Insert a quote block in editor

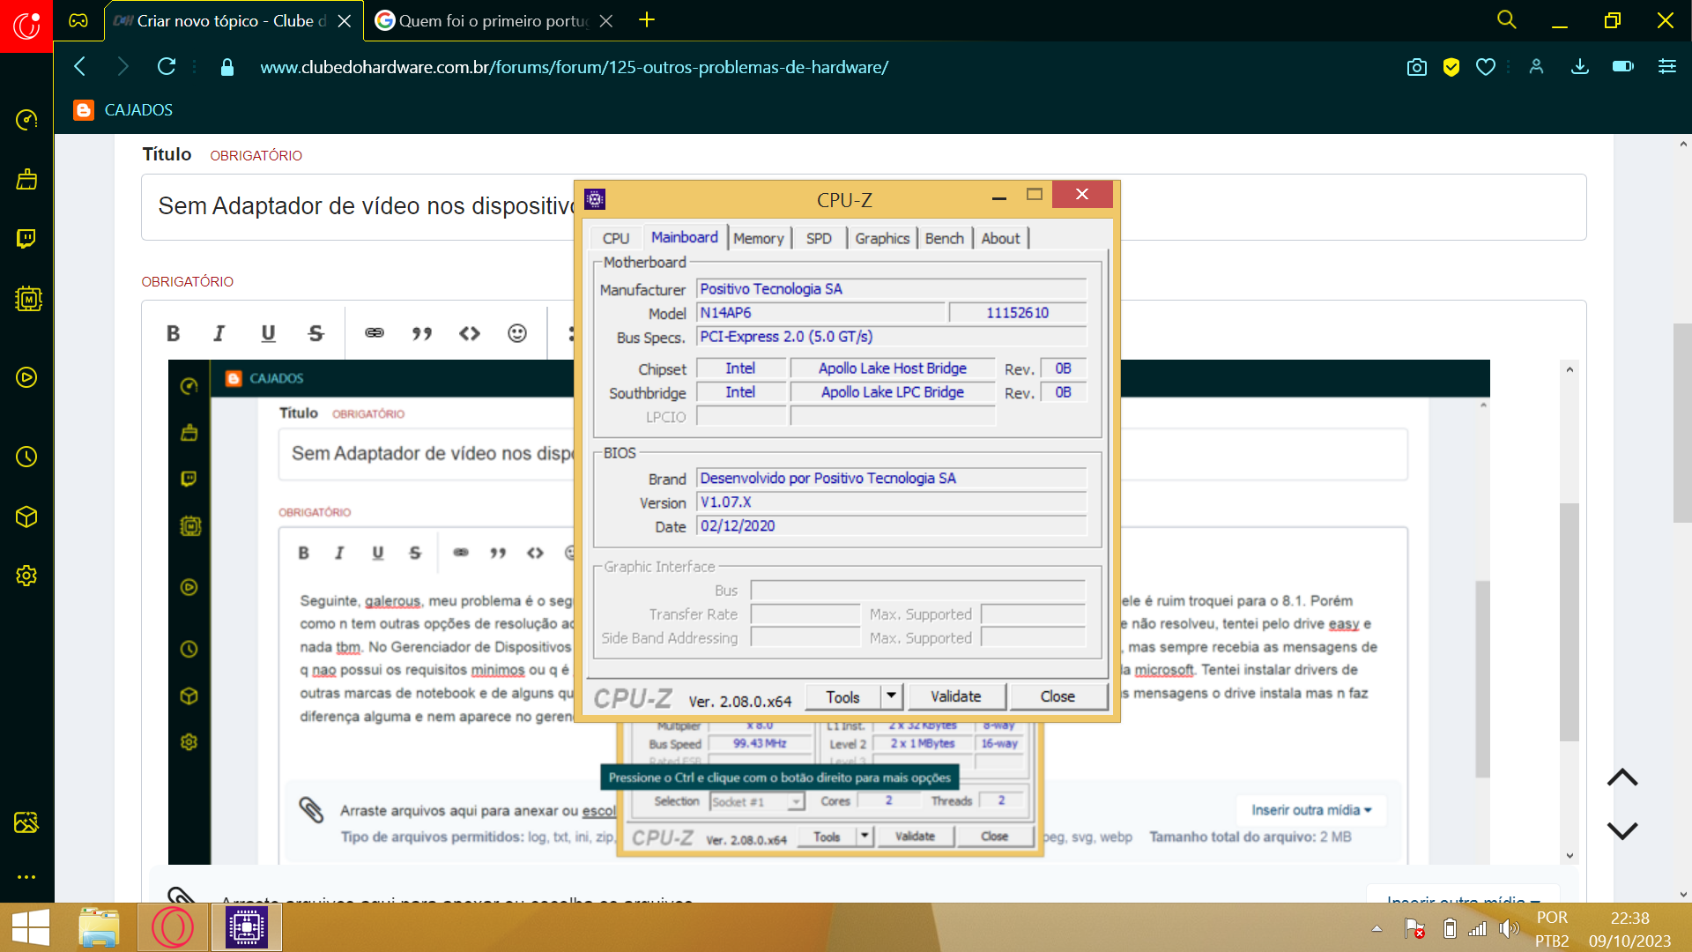(x=422, y=333)
